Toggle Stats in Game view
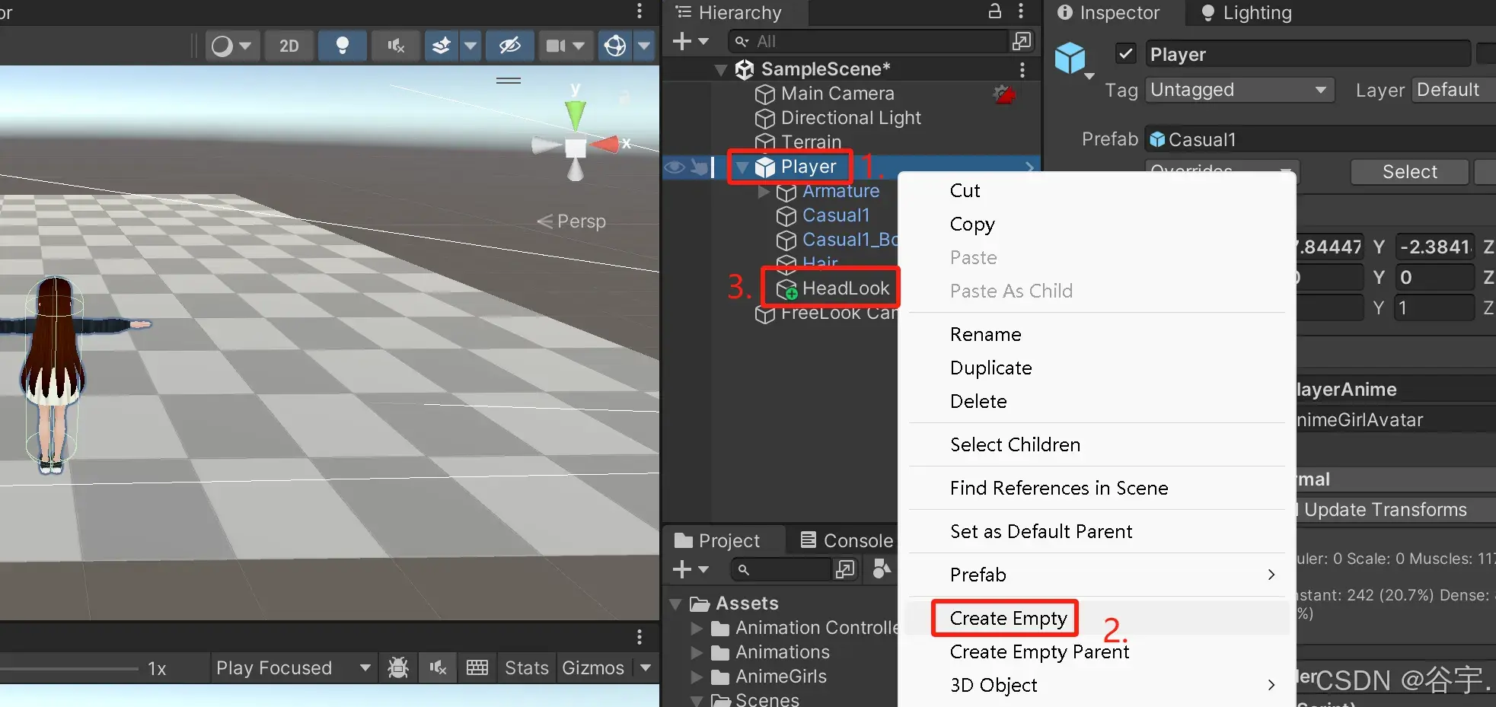 526,668
